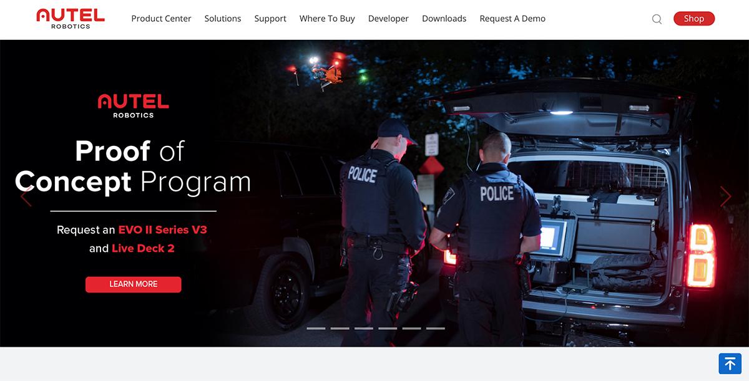Open the Solutions menu
749x381 pixels.
[x=223, y=19]
